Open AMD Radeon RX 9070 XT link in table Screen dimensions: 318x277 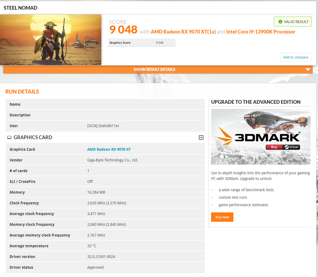109,149
